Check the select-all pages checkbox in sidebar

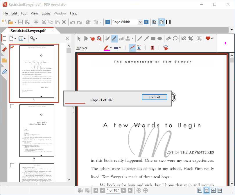(x=4, y=39)
